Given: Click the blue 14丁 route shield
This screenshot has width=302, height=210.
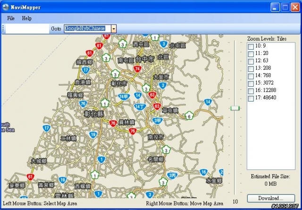Looking at the screenshot, I should (140, 107).
